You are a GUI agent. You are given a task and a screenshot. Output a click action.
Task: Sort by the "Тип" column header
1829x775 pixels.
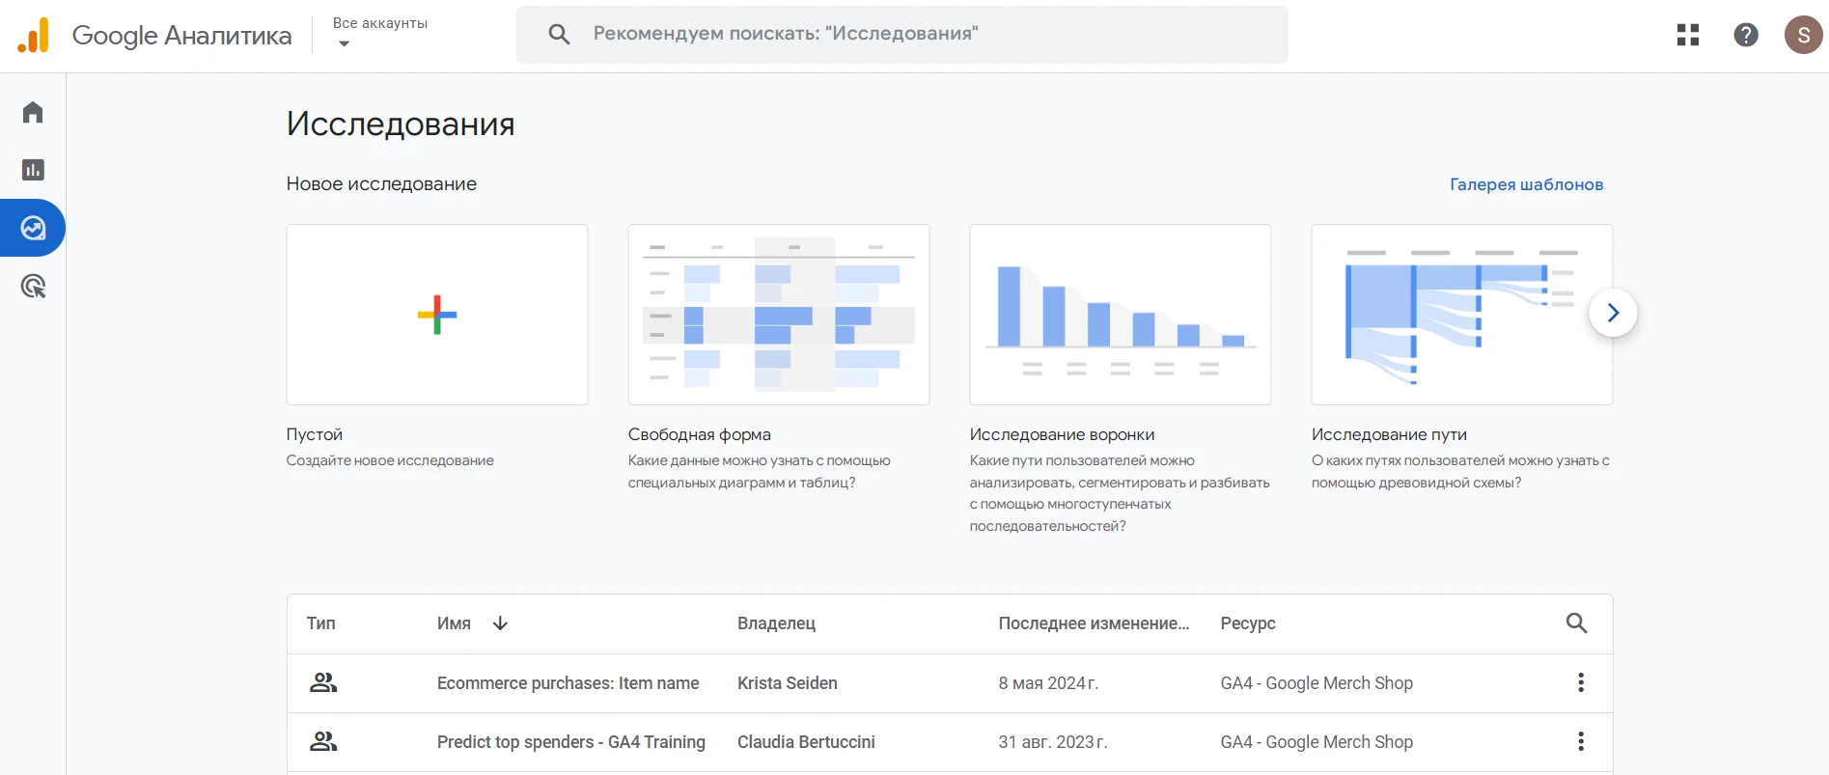[x=321, y=623]
